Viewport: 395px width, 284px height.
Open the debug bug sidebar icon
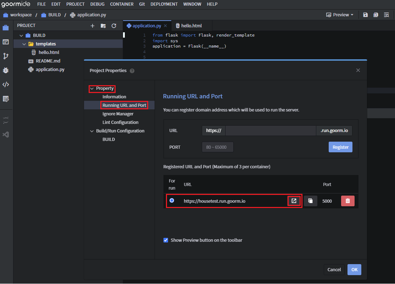coord(6,70)
